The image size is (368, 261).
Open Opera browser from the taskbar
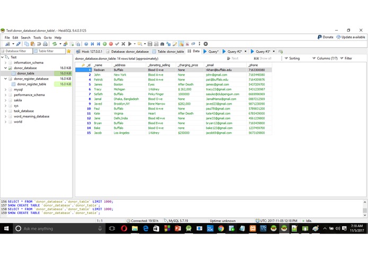[124, 228]
